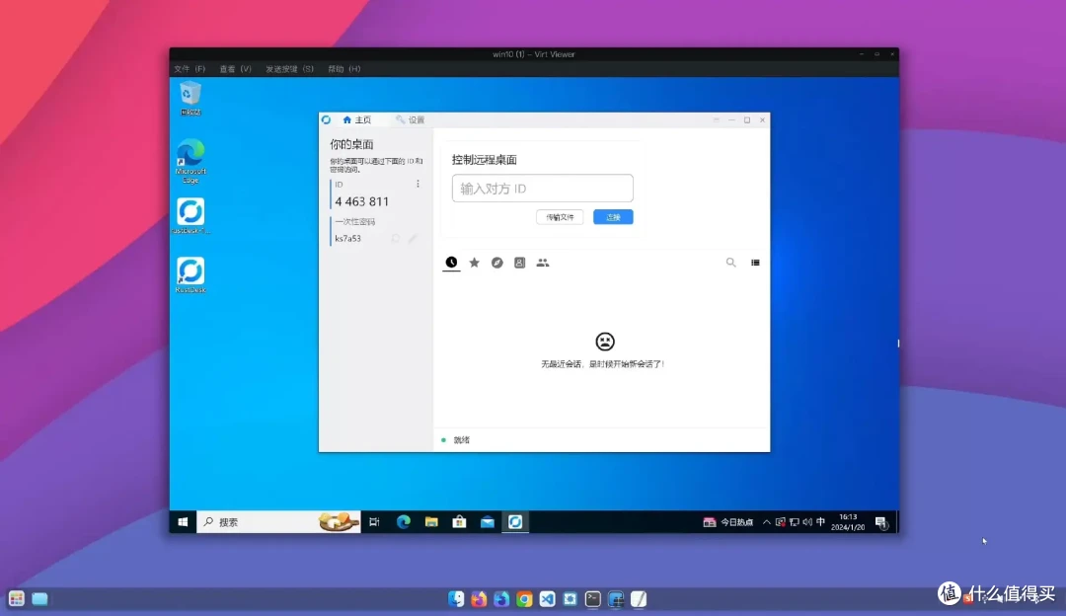Select the password text ks7a53
The height and width of the screenshot is (616, 1066).
pos(348,239)
